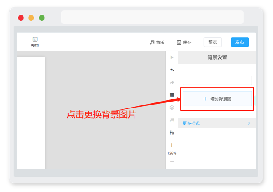
Task: Zoom out with the minus icon
Action: tap(172, 162)
